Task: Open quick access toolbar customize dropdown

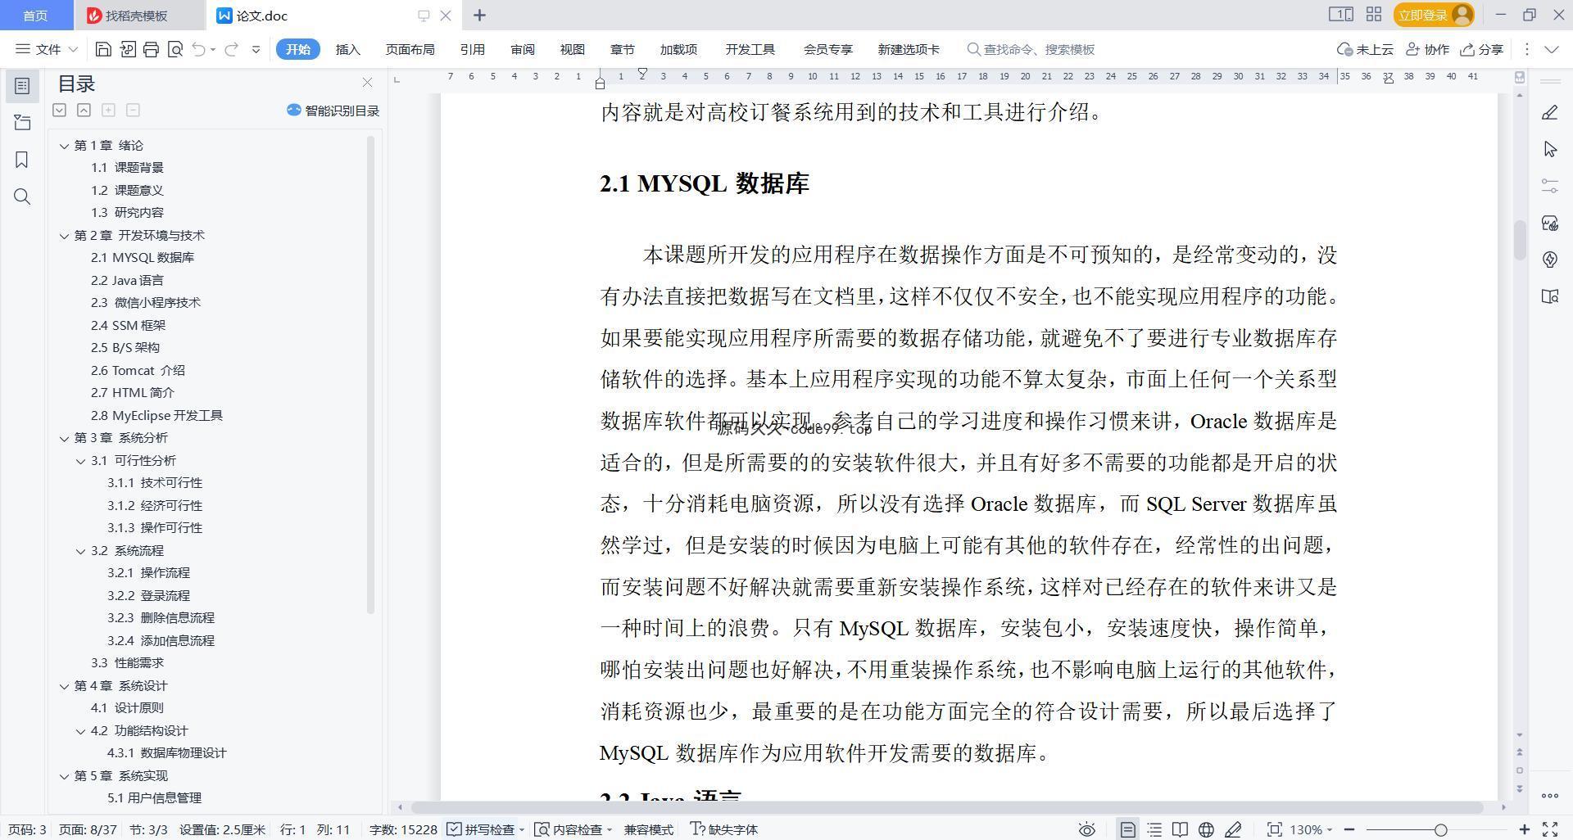Action: click(256, 49)
